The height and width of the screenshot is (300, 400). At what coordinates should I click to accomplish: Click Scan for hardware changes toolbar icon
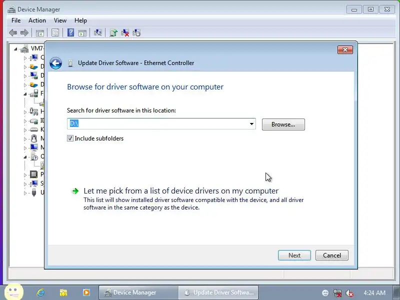97,32
